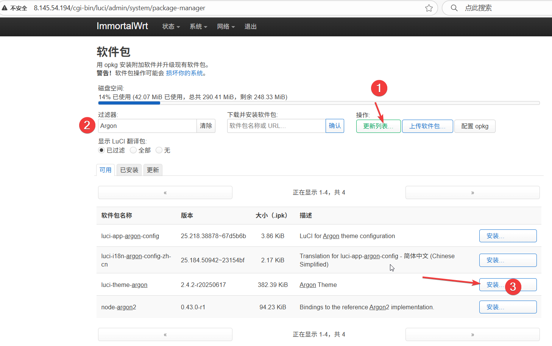
Task: Clear the filter with 清除 button
Action: (206, 126)
